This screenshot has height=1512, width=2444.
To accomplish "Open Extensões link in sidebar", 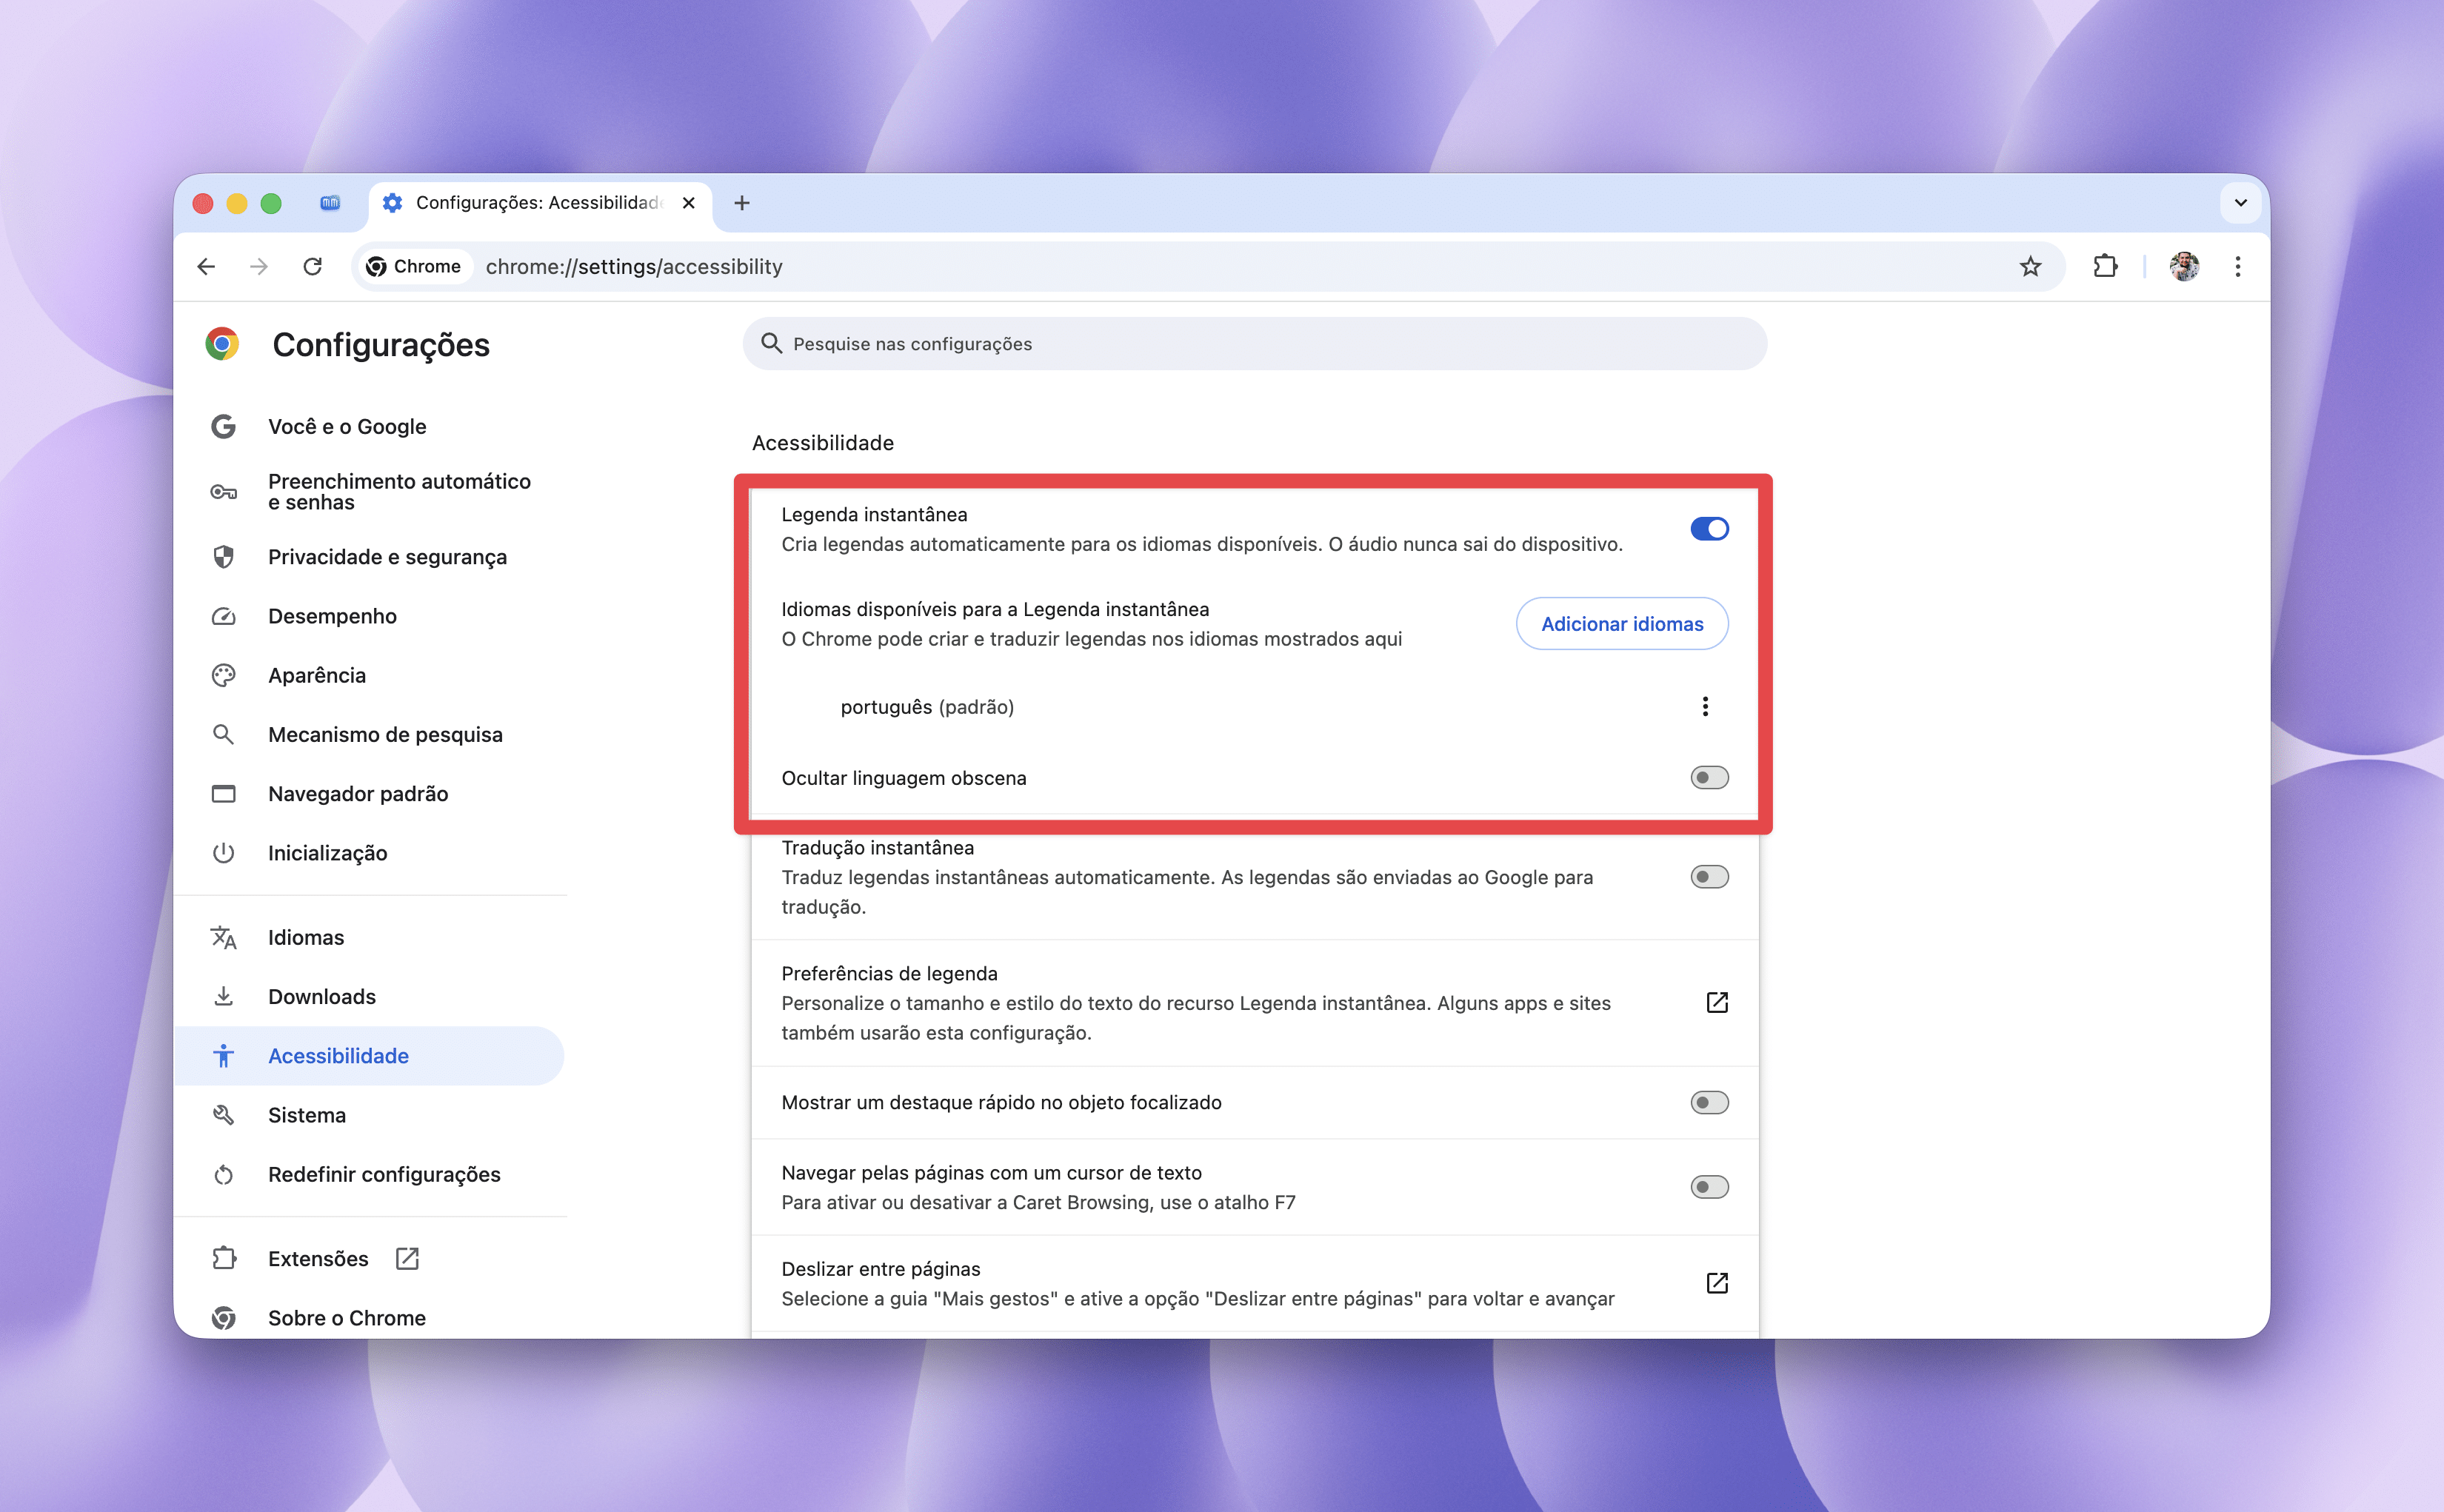I will pos(318,1258).
